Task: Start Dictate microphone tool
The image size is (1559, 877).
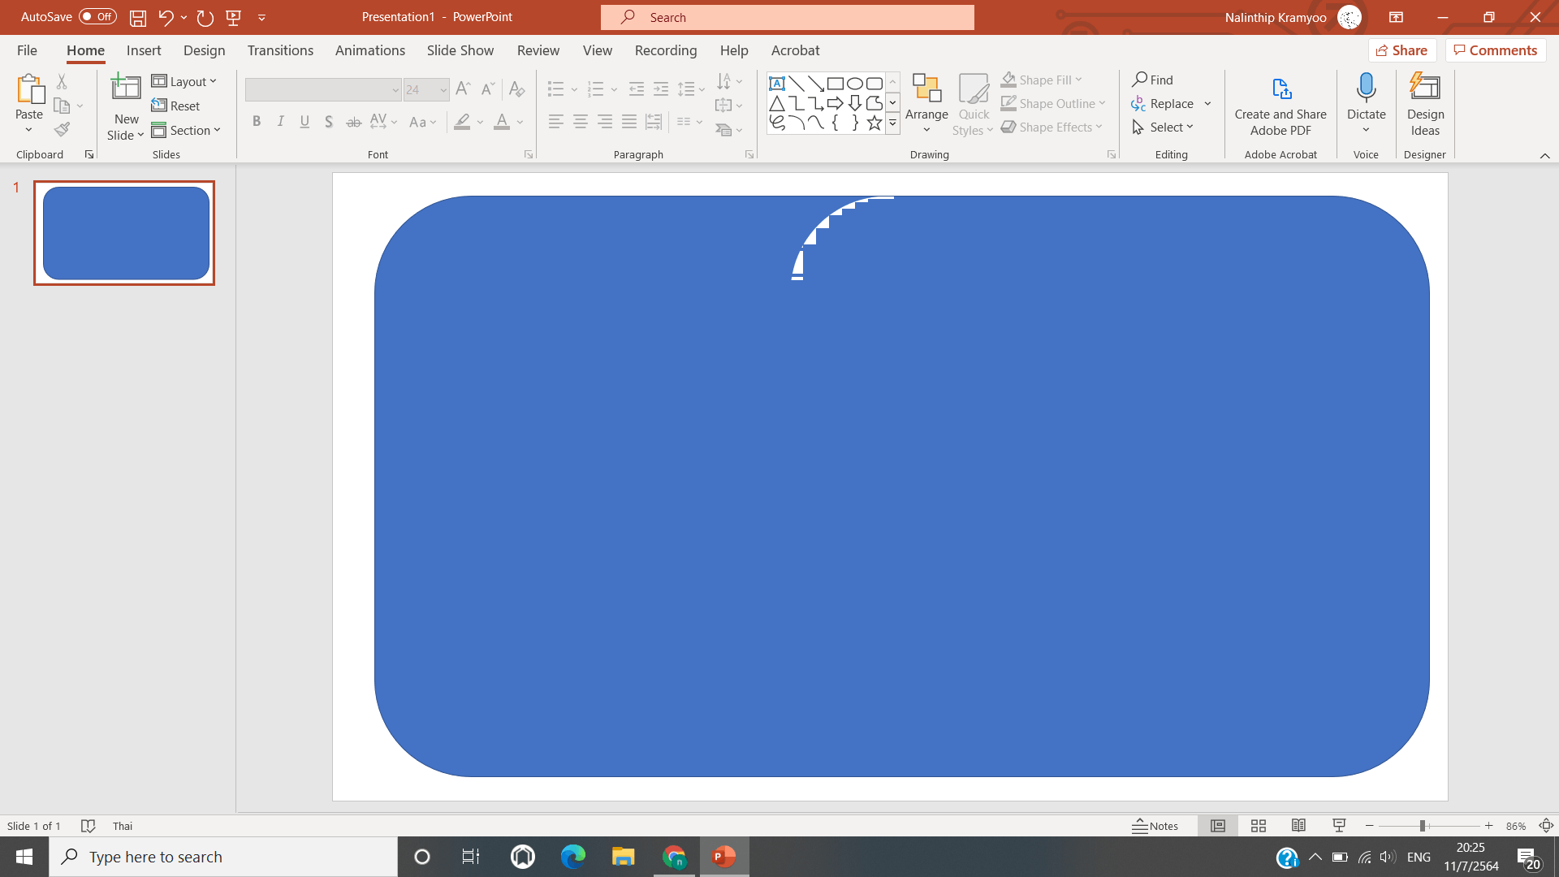Action: pyautogui.click(x=1366, y=89)
